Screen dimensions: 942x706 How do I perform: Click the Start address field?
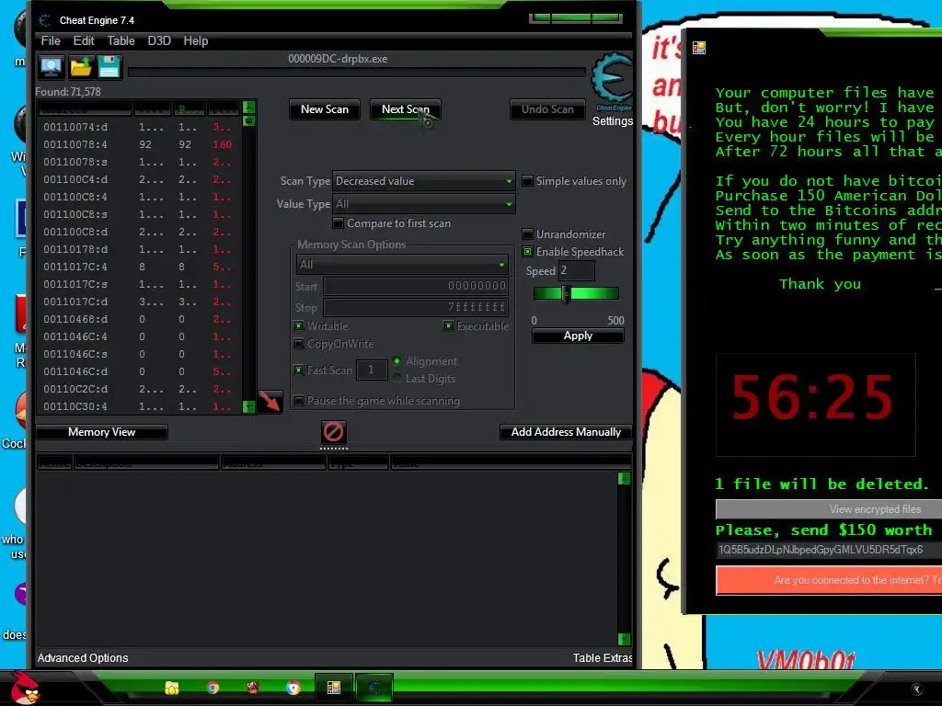click(x=416, y=286)
